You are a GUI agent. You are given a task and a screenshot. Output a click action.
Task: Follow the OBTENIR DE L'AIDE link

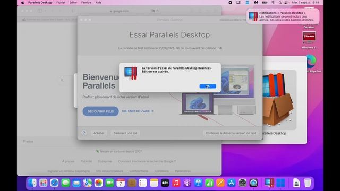[x=138, y=111]
